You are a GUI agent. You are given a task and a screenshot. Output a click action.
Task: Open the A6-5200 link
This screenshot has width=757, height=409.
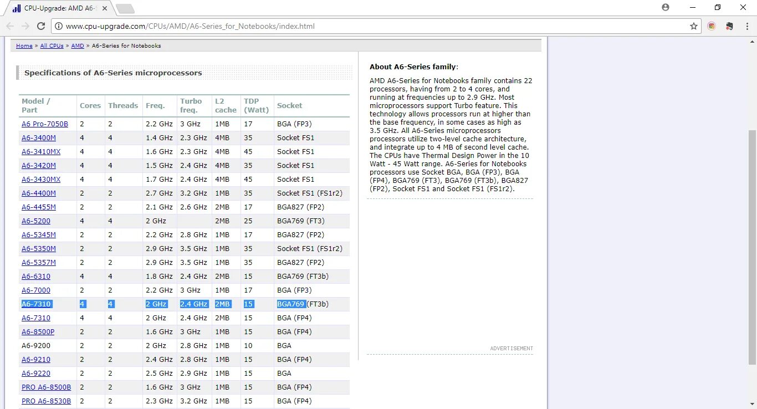[36, 221]
